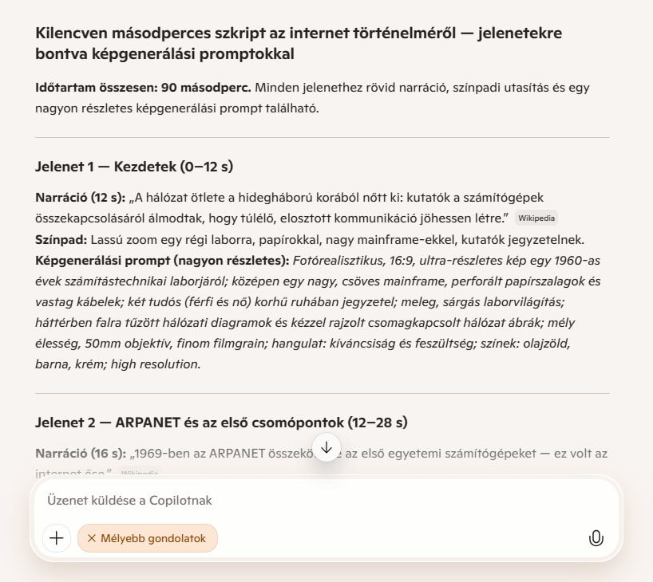The height and width of the screenshot is (582, 653).
Task: Click the scroll-down arrow button
Action: click(326, 447)
